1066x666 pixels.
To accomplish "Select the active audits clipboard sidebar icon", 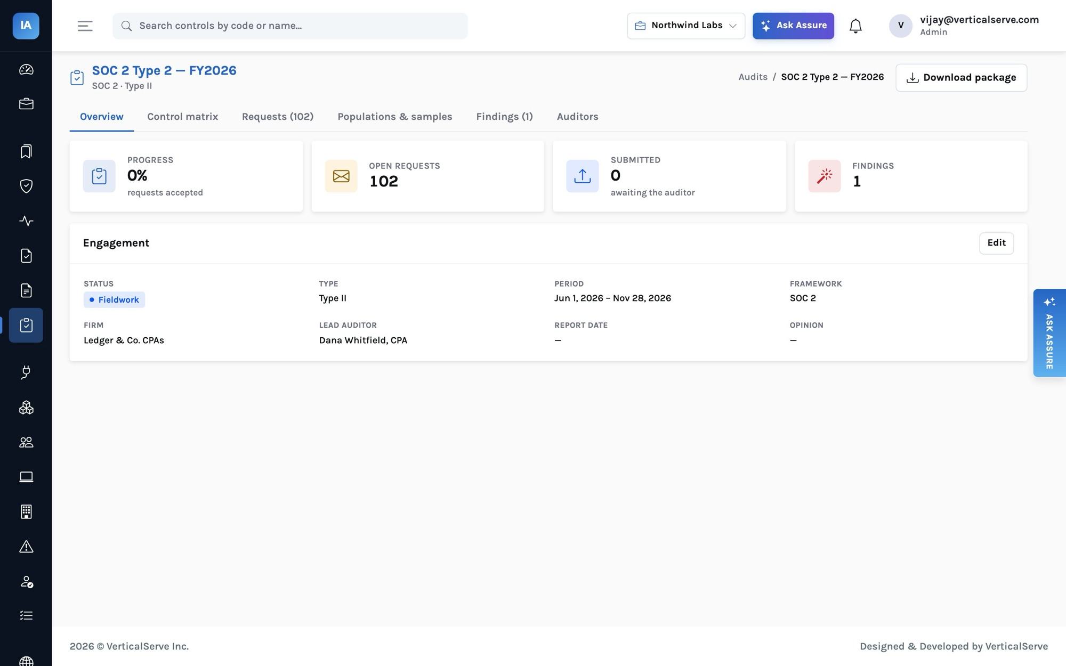I will tap(26, 325).
